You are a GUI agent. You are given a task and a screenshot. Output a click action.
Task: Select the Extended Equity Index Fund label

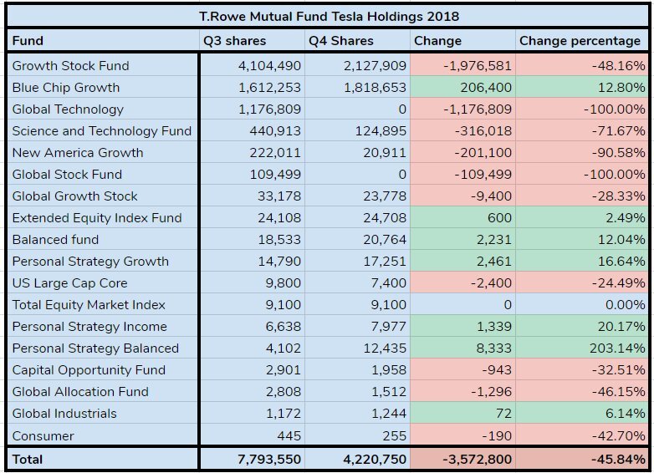point(97,217)
